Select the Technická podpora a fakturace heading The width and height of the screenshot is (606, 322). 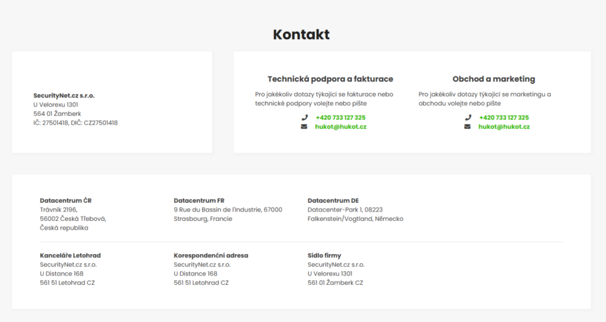pyautogui.click(x=331, y=79)
